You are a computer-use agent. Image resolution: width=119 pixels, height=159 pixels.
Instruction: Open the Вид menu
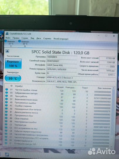pyautogui.click(x=32, y=38)
